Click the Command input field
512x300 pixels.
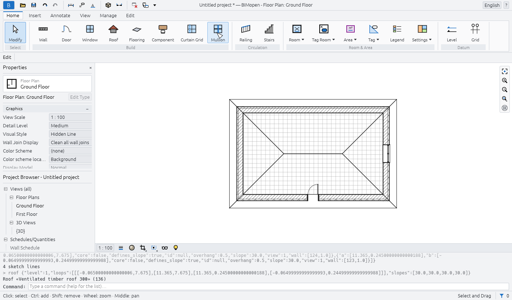click(x=268, y=286)
